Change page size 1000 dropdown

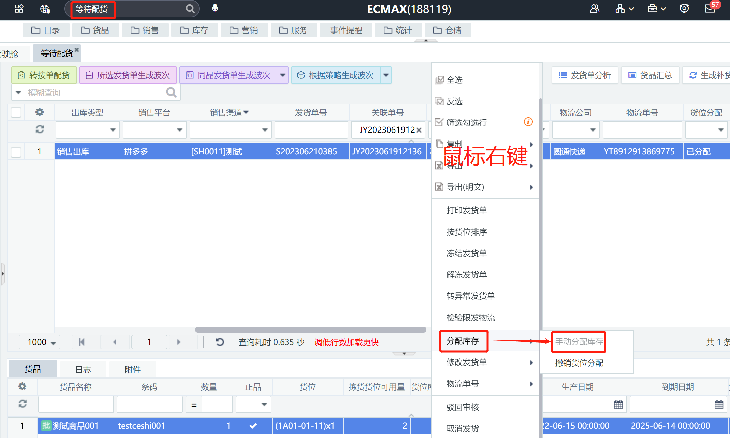[x=40, y=342]
